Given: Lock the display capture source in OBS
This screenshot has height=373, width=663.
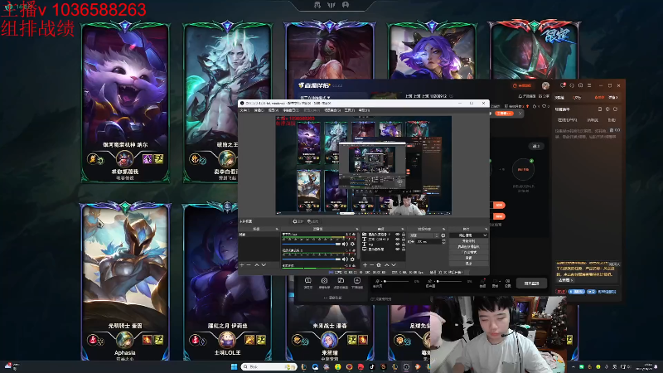Looking at the screenshot, I should 404,249.
